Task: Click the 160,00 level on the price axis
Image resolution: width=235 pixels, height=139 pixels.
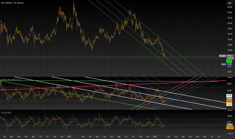Action: click(x=229, y=34)
